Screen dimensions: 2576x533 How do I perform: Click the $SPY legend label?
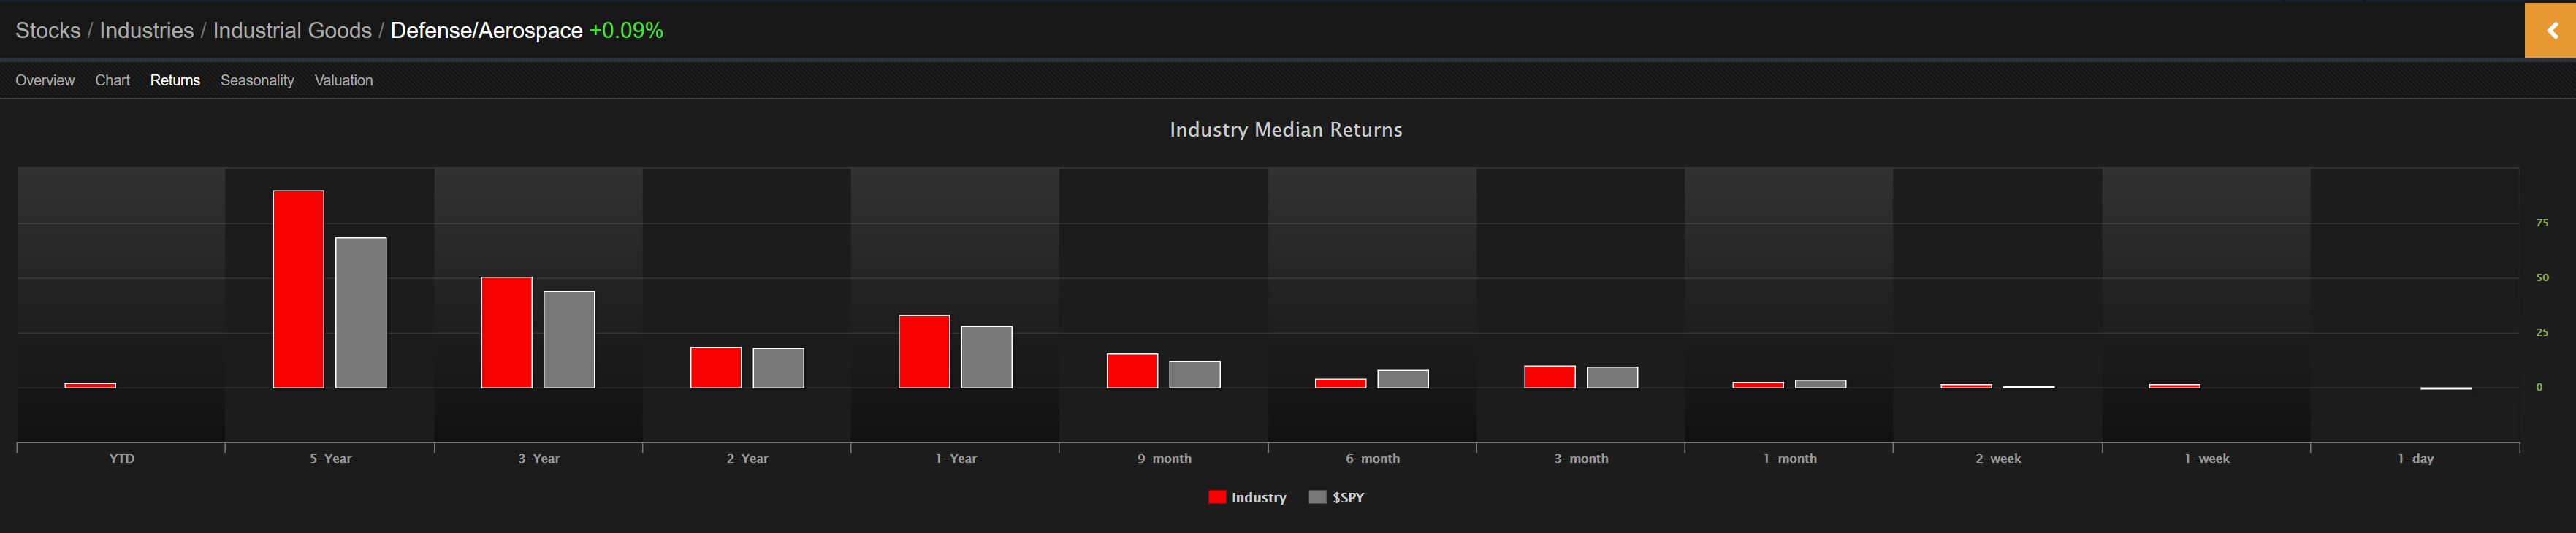[1348, 497]
